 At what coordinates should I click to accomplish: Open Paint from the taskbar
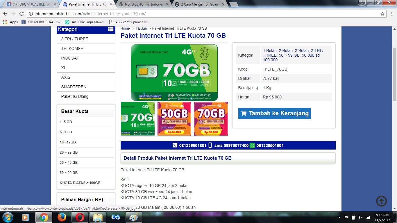(134, 217)
